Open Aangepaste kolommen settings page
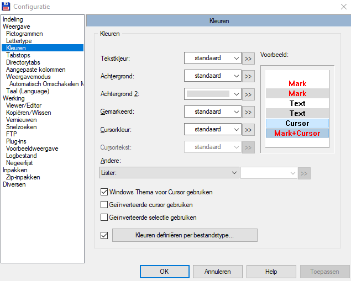The image size is (351, 281). 35,70
